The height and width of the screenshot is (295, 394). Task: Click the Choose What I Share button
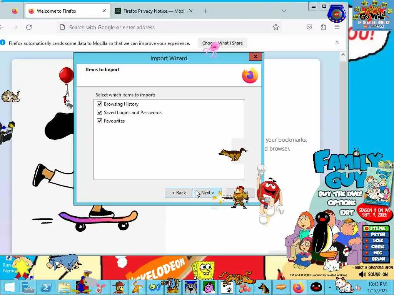tap(223, 43)
